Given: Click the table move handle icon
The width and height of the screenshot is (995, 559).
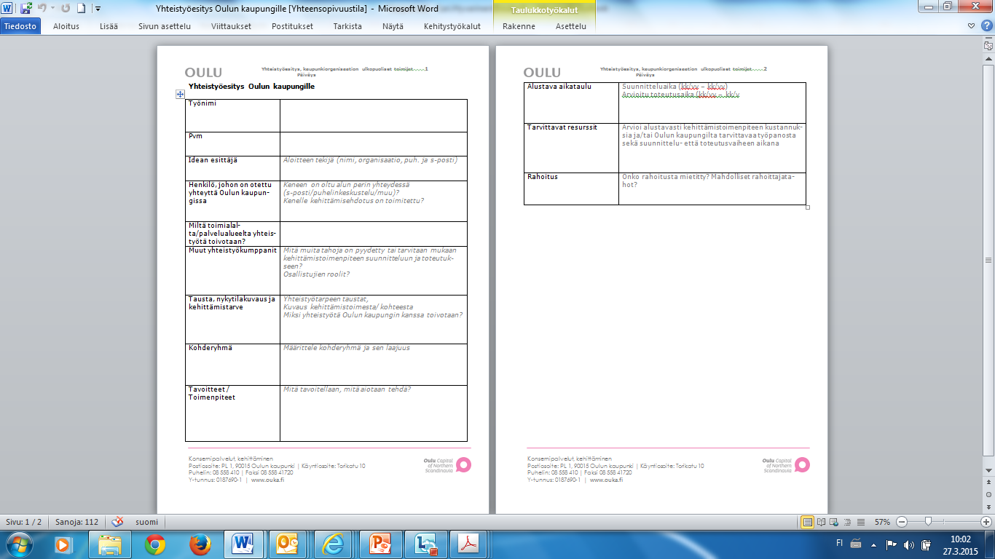Looking at the screenshot, I should coord(180,95).
